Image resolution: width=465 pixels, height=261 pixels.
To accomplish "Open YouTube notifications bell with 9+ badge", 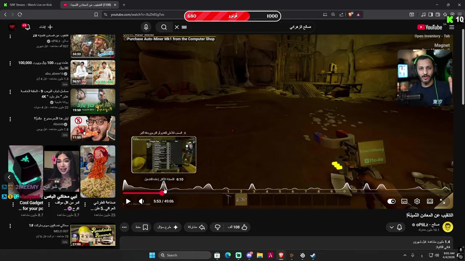I will 27,27.
